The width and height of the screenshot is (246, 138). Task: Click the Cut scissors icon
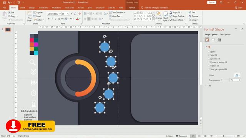(9, 12)
